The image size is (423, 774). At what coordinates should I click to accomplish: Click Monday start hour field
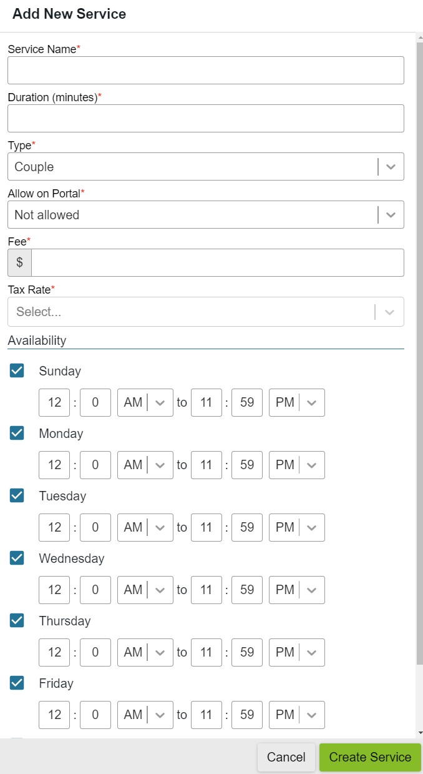(x=54, y=465)
